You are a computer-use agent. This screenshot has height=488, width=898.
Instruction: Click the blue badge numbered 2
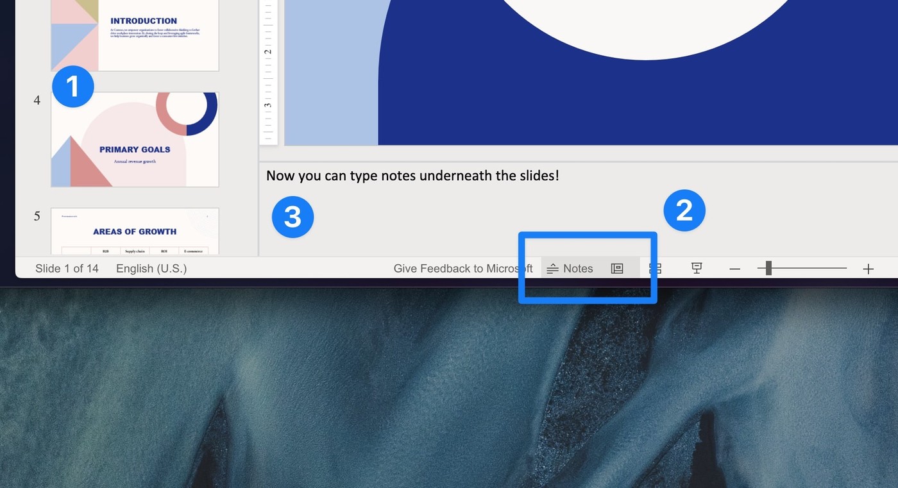(684, 210)
